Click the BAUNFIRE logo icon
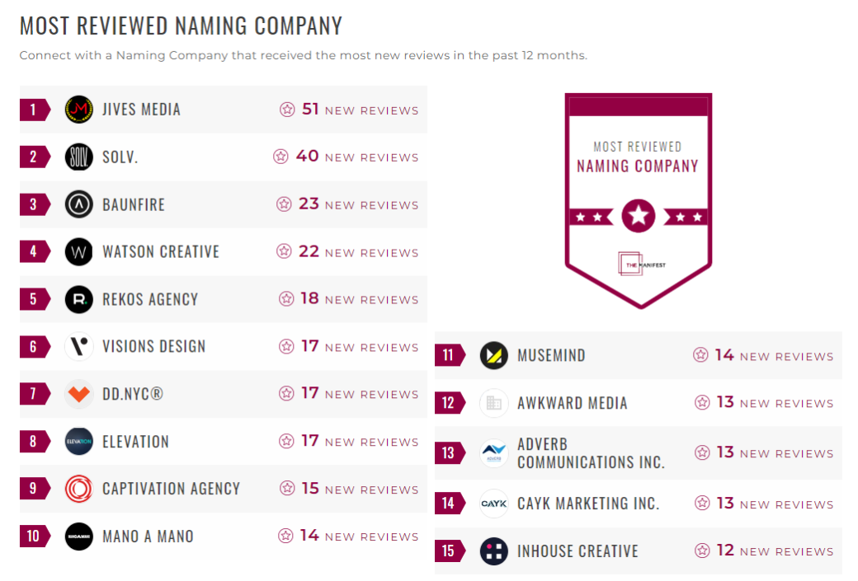 pyautogui.click(x=78, y=204)
